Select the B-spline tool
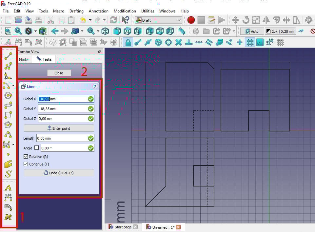Viewport: 315px width, 232px height. pos(8,135)
